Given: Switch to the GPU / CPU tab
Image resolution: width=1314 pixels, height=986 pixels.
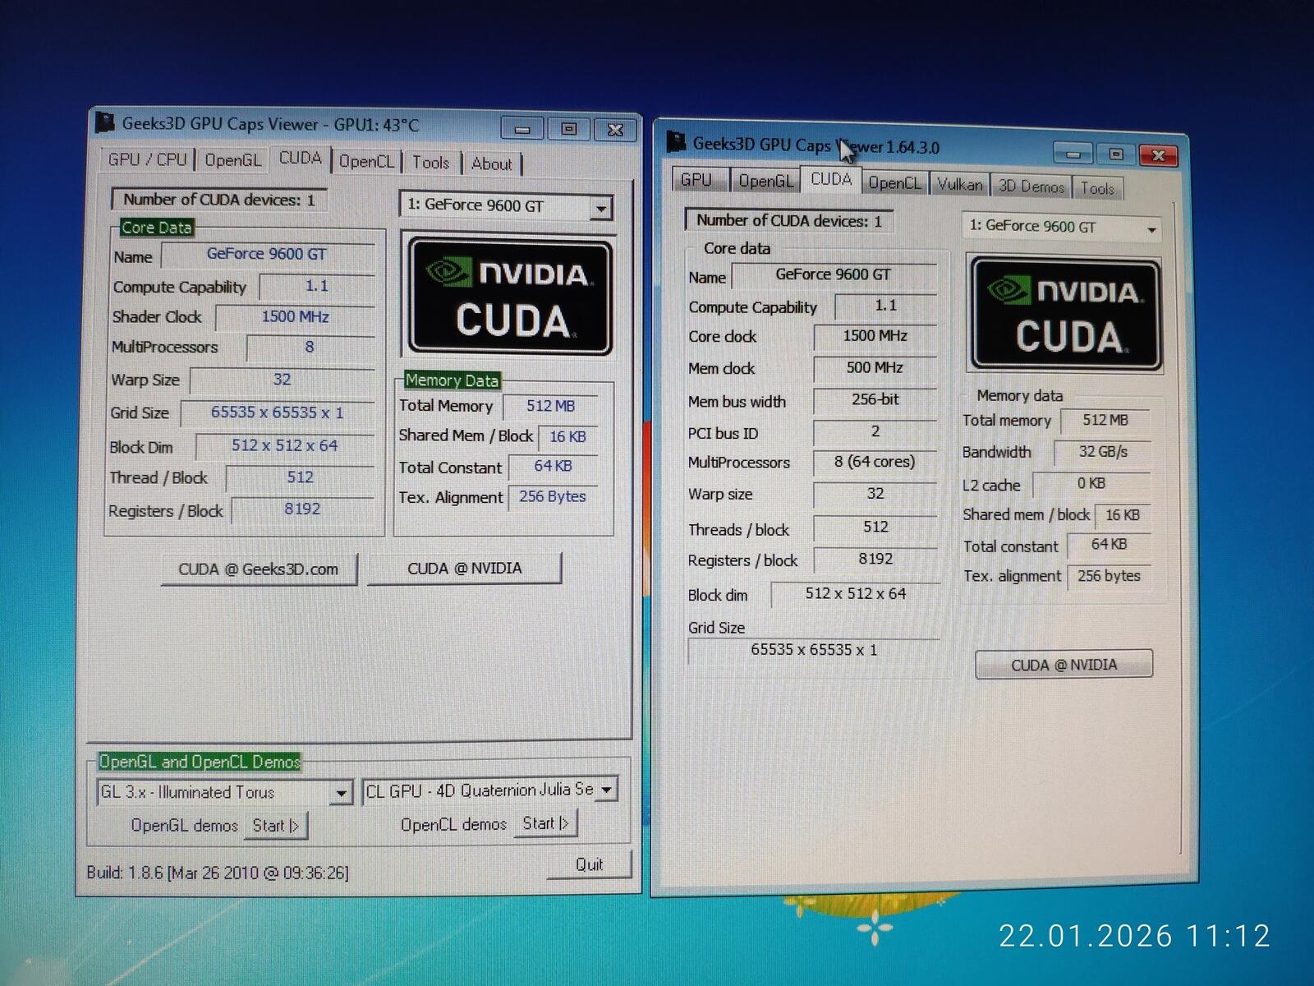Looking at the screenshot, I should [148, 159].
